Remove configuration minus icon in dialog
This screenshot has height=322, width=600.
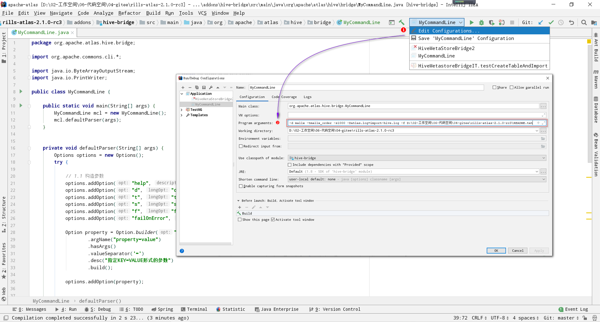click(190, 87)
